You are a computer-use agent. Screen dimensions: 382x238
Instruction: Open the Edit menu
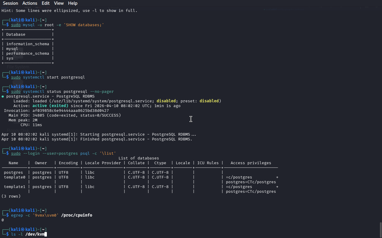[46, 3]
